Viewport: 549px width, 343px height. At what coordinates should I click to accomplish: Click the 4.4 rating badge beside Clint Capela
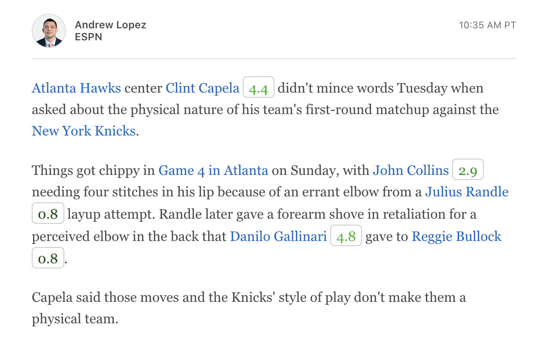259,88
